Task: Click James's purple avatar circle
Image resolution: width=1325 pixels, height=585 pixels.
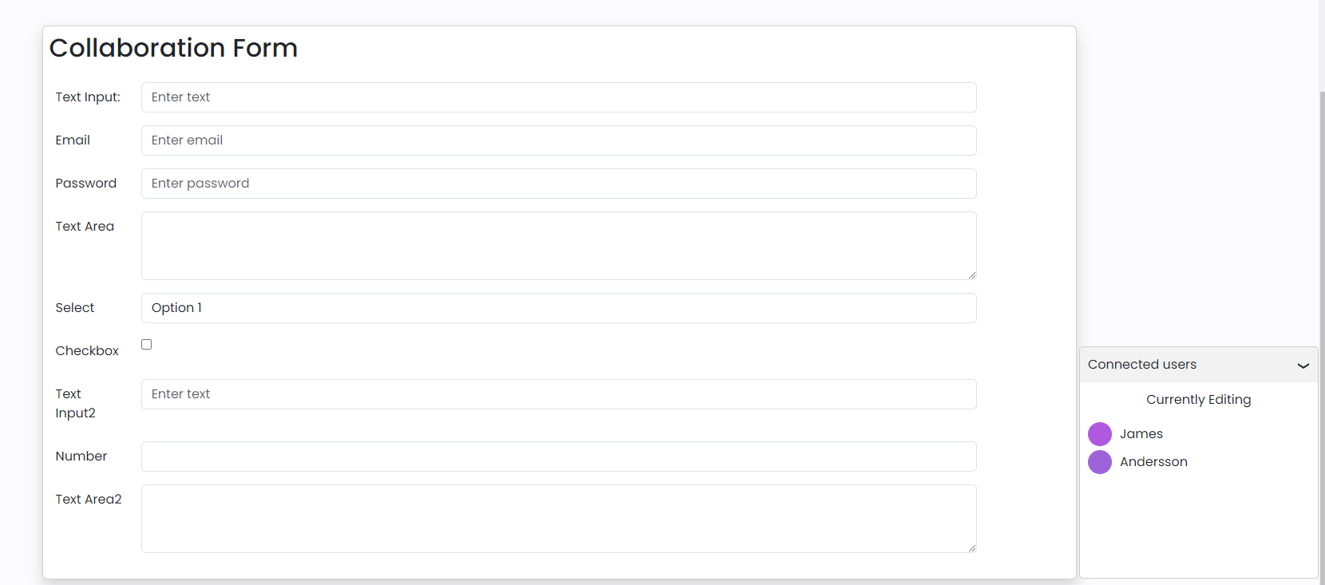Action: click(x=1100, y=434)
